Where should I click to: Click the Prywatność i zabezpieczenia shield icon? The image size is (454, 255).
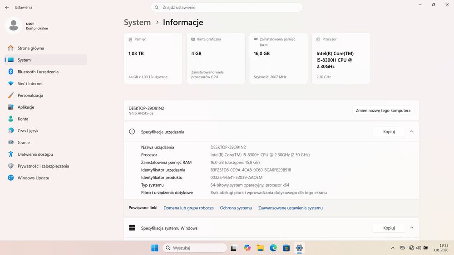point(11,166)
